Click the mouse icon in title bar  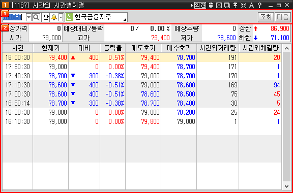point(211,5)
